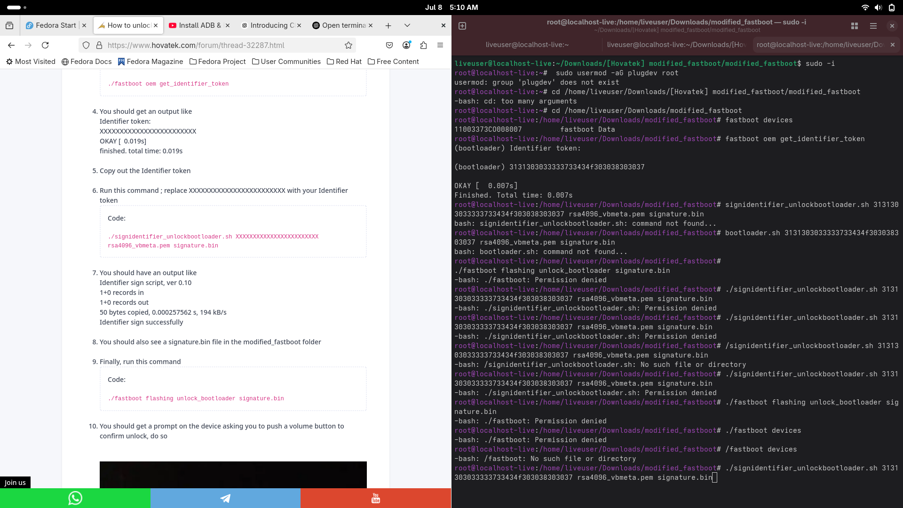Open Most Visited bookmarks
The image size is (903, 508).
pyautogui.click(x=31, y=62)
